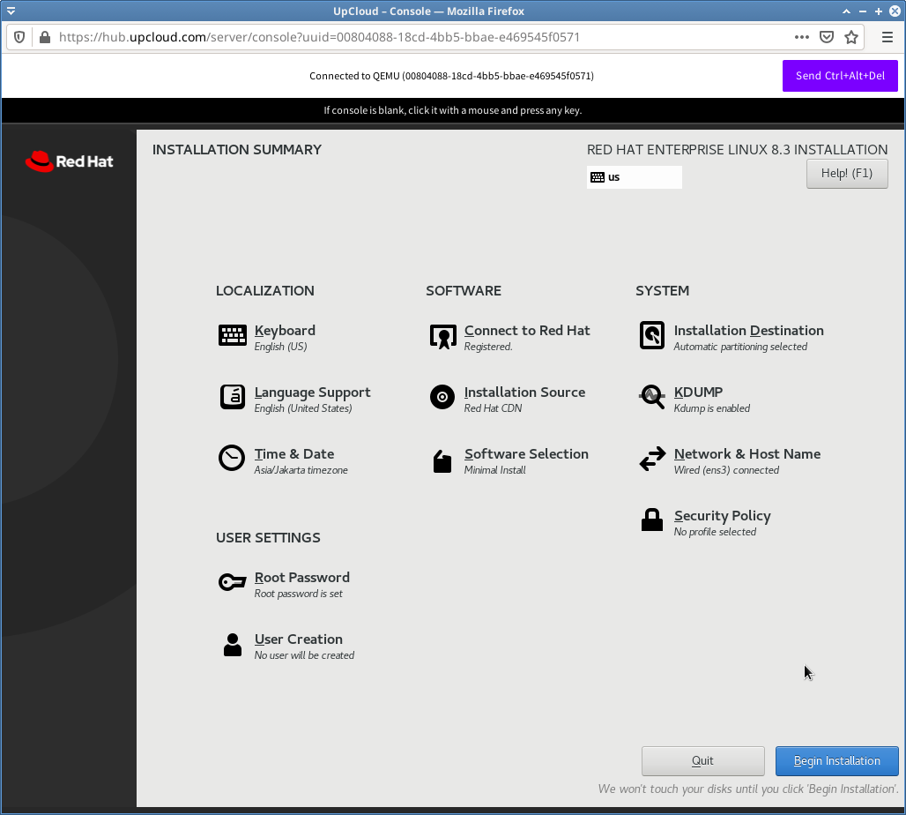Open the Firefox application hamburger menu

coord(887,37)
